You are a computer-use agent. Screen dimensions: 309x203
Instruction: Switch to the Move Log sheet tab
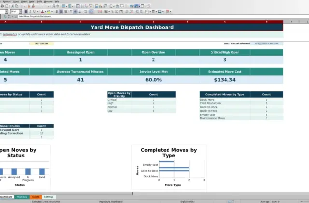pyautogui.click(x=22, y=197)
